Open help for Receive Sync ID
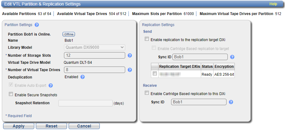285x130 pixels. [231, 102]
